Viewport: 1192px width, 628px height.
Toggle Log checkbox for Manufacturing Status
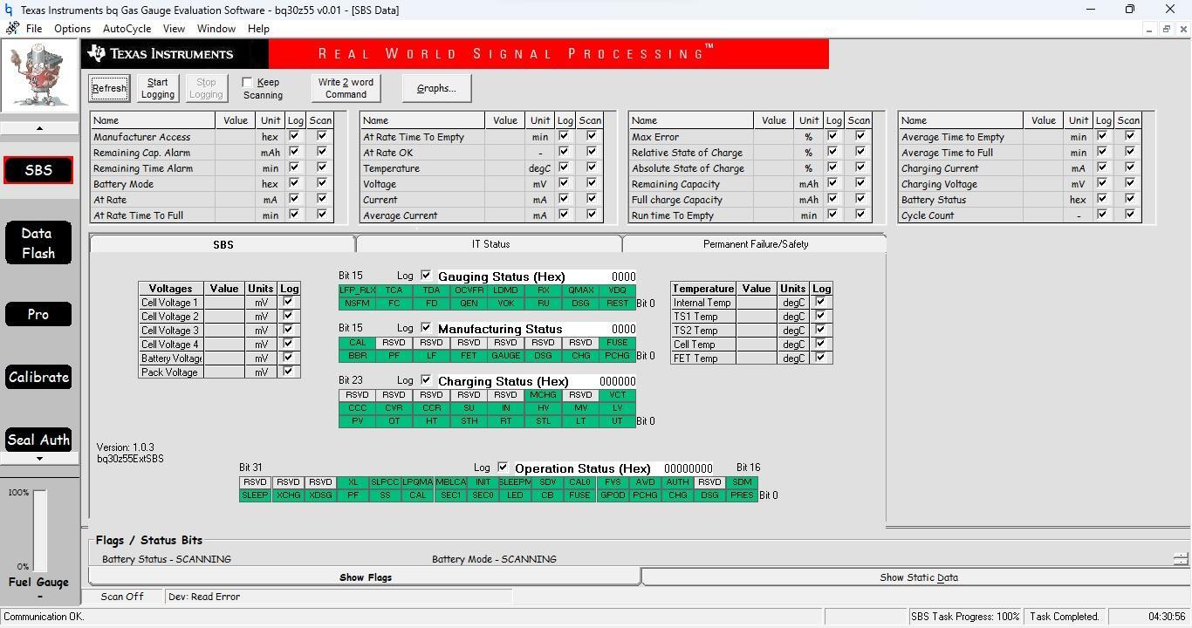click(426, 328)
